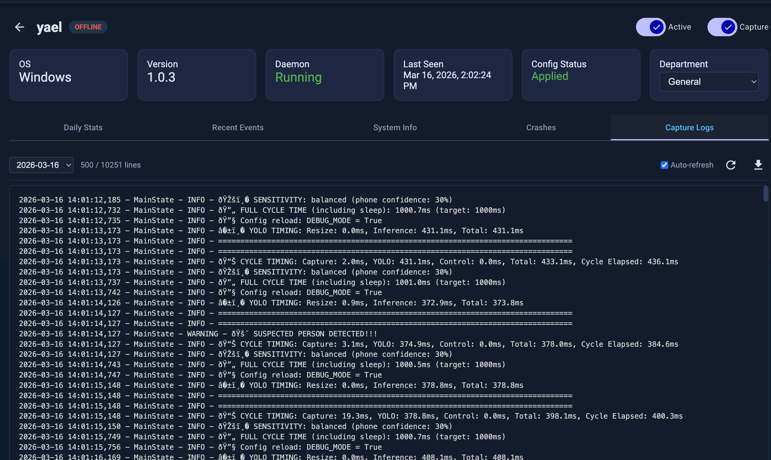
Task: Click the Daemon Running status card
Action: pyautogui.click(x=325, y=75)
